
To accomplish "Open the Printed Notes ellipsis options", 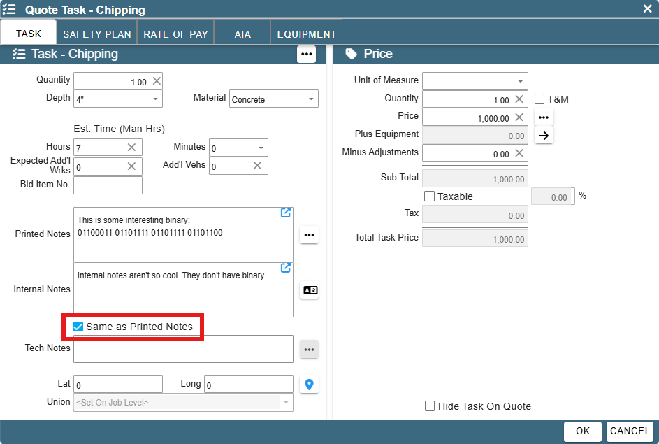I will [310, 235].
